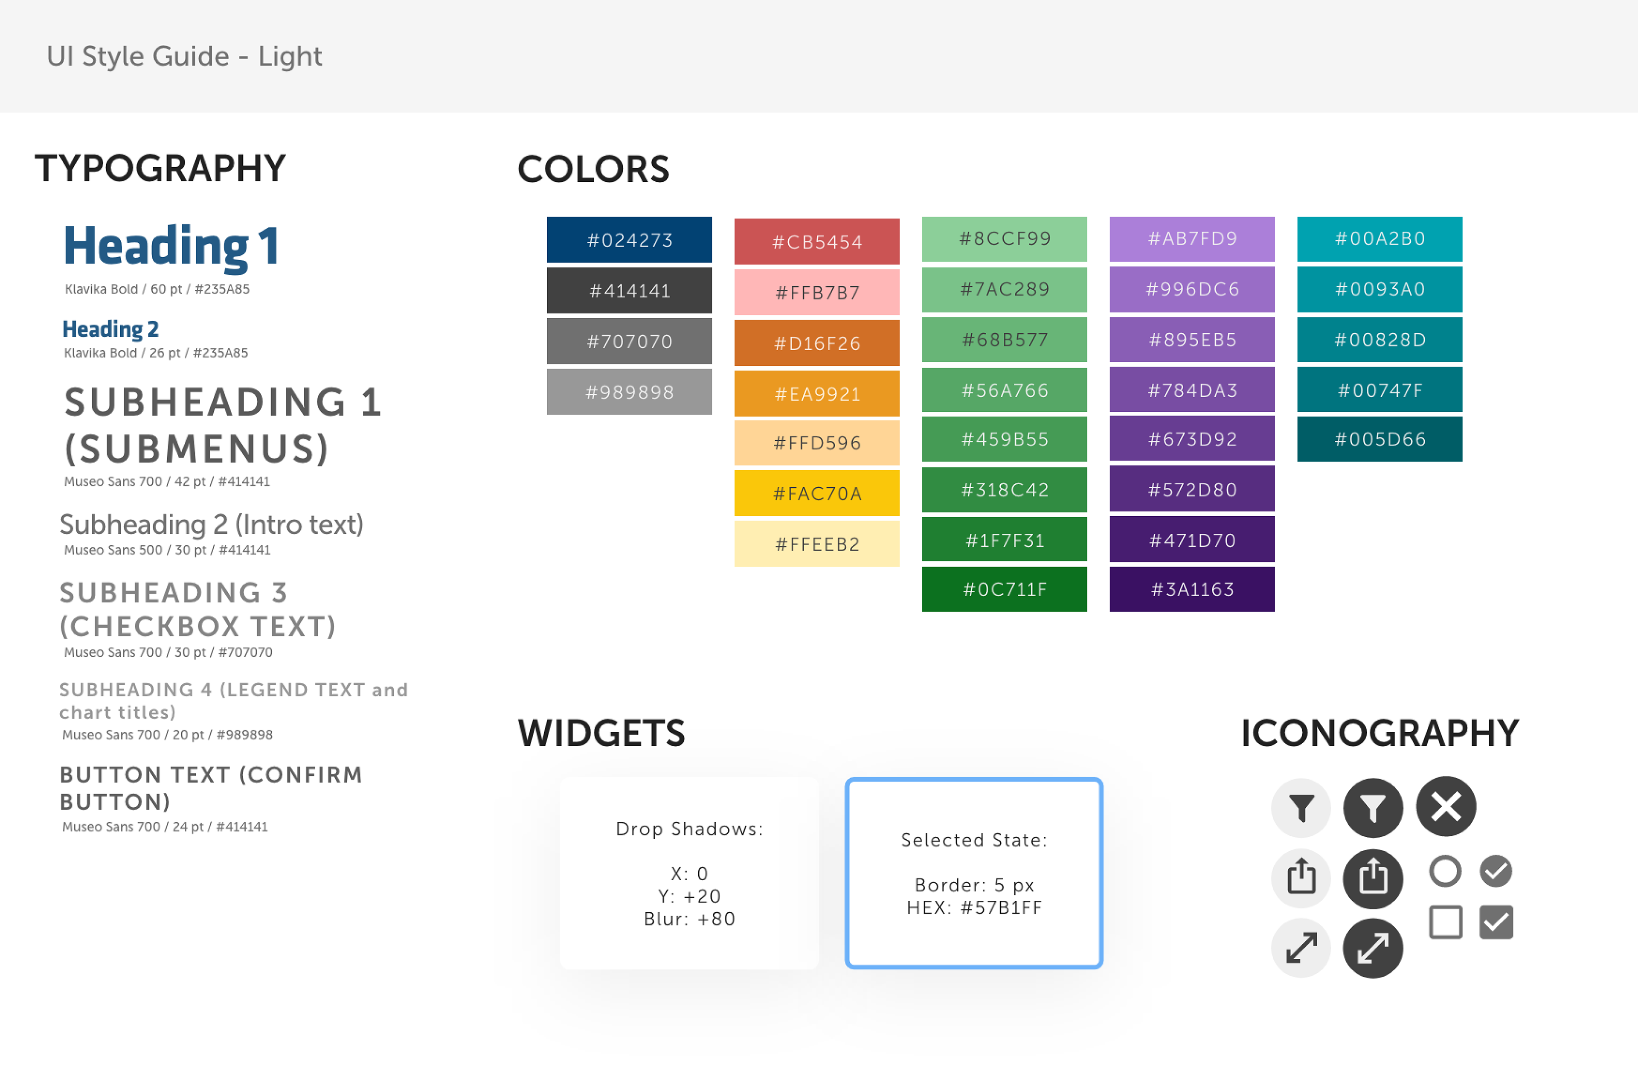The image size is (1638, 1065).
Task: Select the #FFEEB2 pale yellow swatch
Action: 817,544
